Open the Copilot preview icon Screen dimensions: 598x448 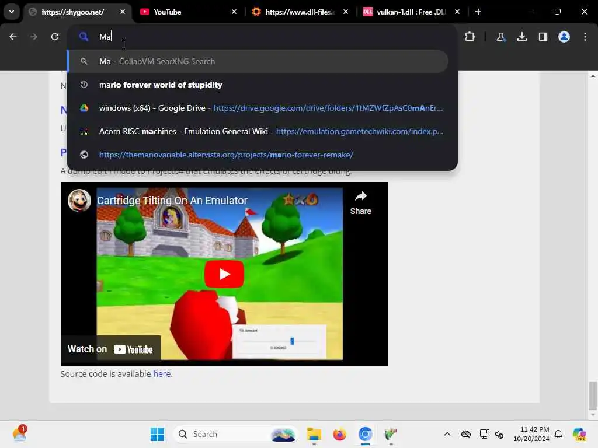click(x=579, y=434)
